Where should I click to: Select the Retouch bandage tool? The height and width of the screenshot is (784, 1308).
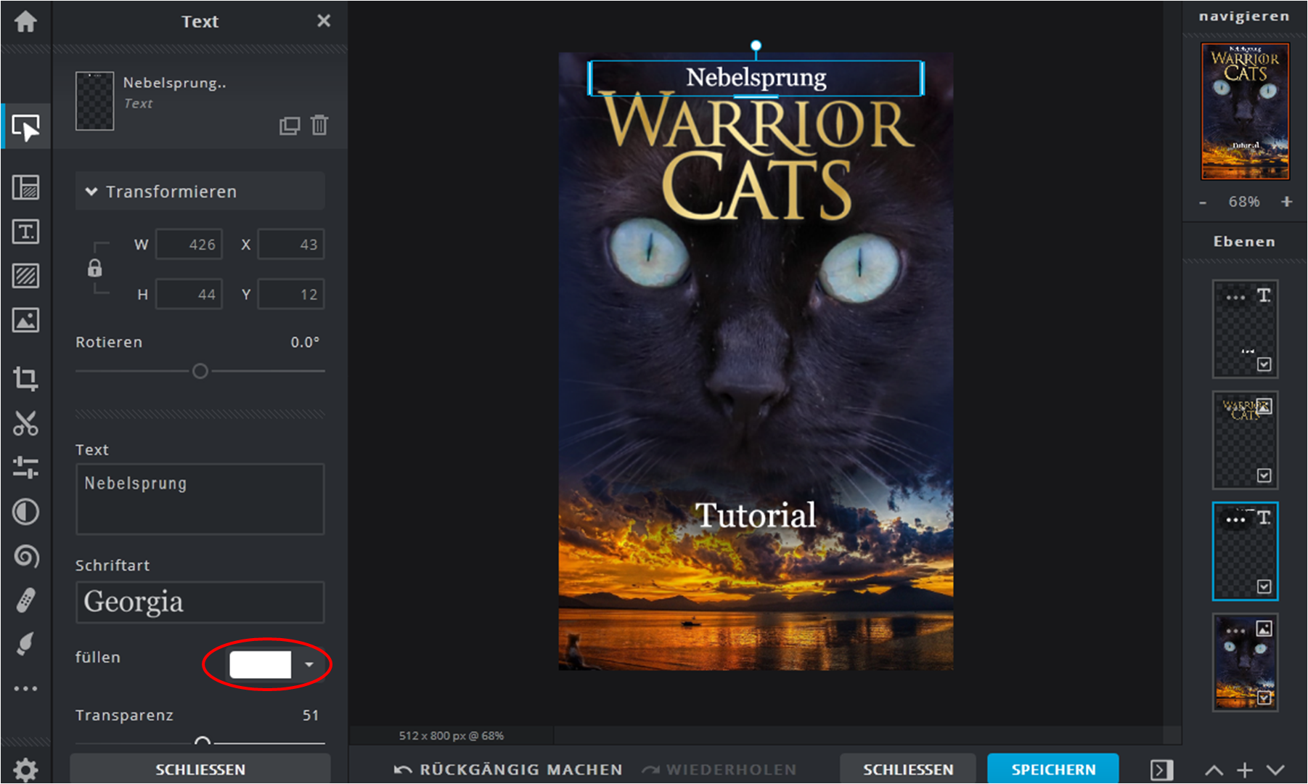click(x=25, y=600)
